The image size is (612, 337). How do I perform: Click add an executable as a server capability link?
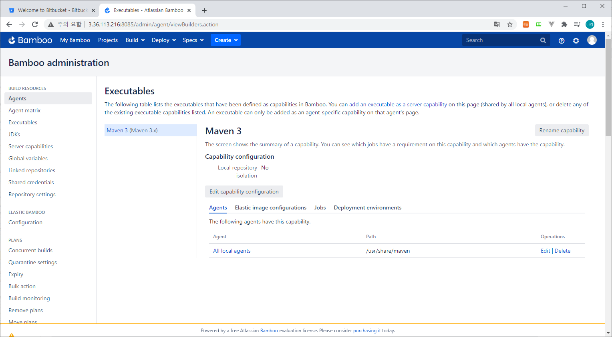(398, 104)
